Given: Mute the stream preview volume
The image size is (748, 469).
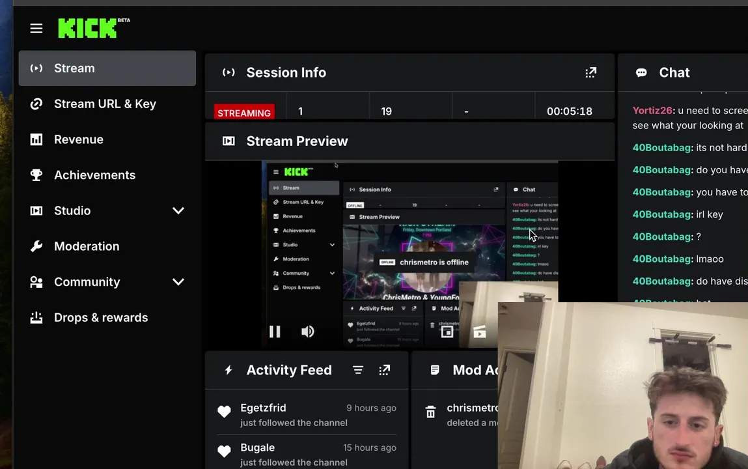Looking at the screenshot, I should [x=308, y=332].
